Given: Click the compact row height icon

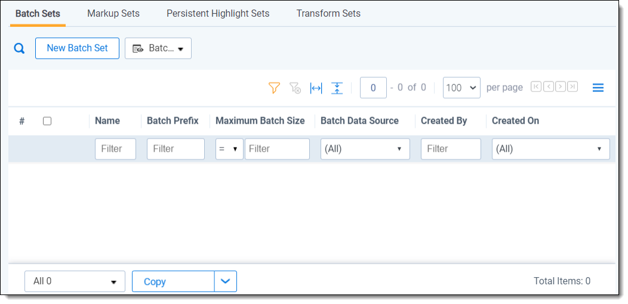Looking at the screenshot, I should (x=337, y=88).
